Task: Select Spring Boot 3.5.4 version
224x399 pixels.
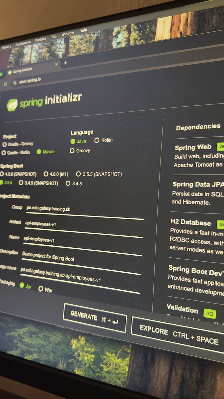Action: tap(6, 182)
